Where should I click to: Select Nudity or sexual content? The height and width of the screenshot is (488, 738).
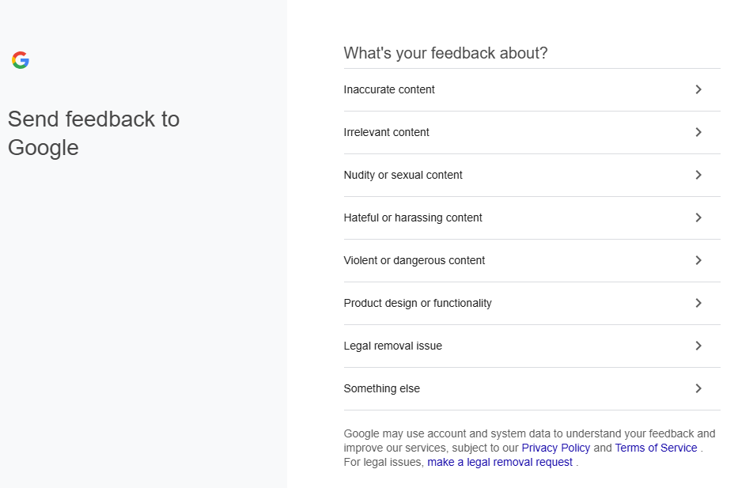pos(403,175)
